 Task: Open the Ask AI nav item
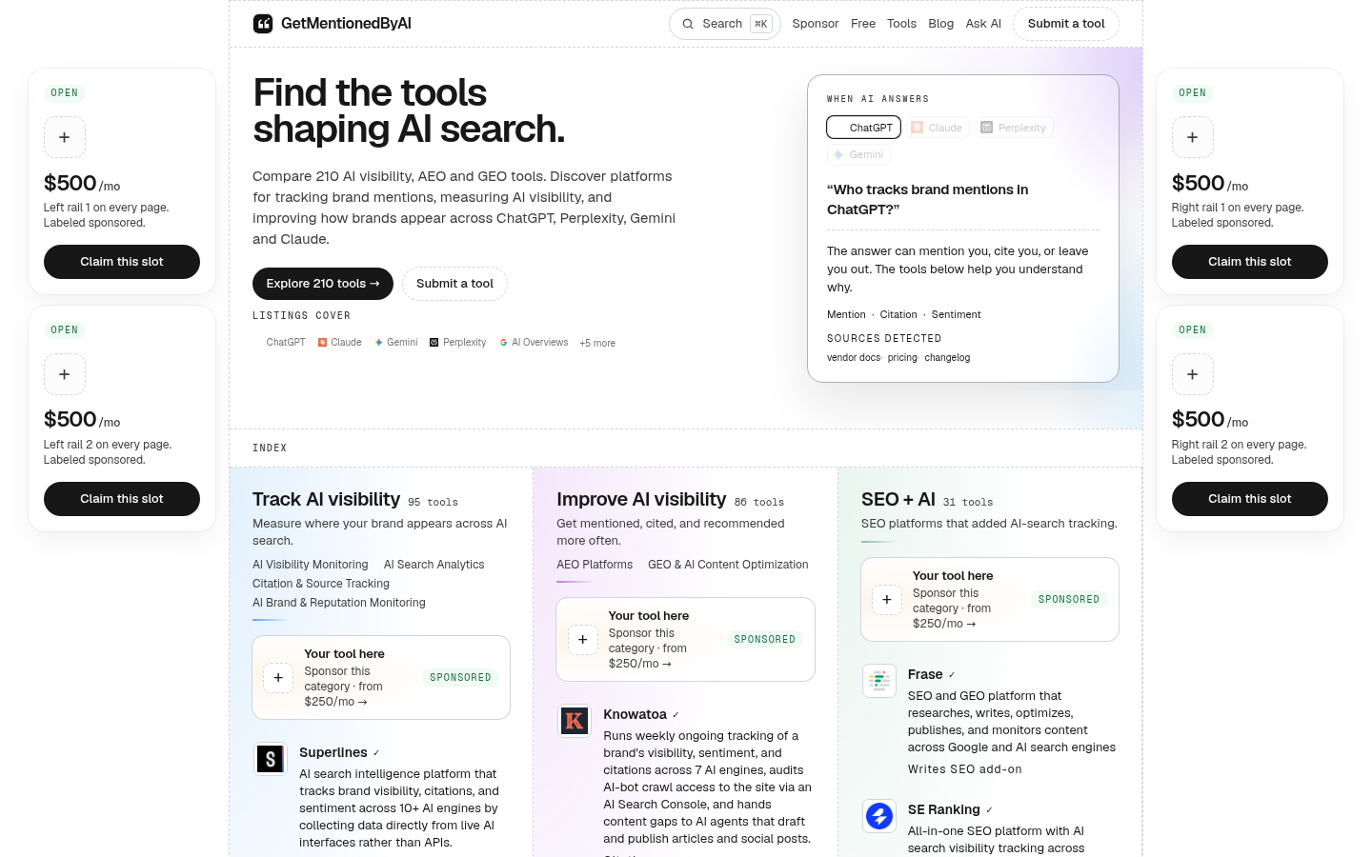(x=983, y=24)
